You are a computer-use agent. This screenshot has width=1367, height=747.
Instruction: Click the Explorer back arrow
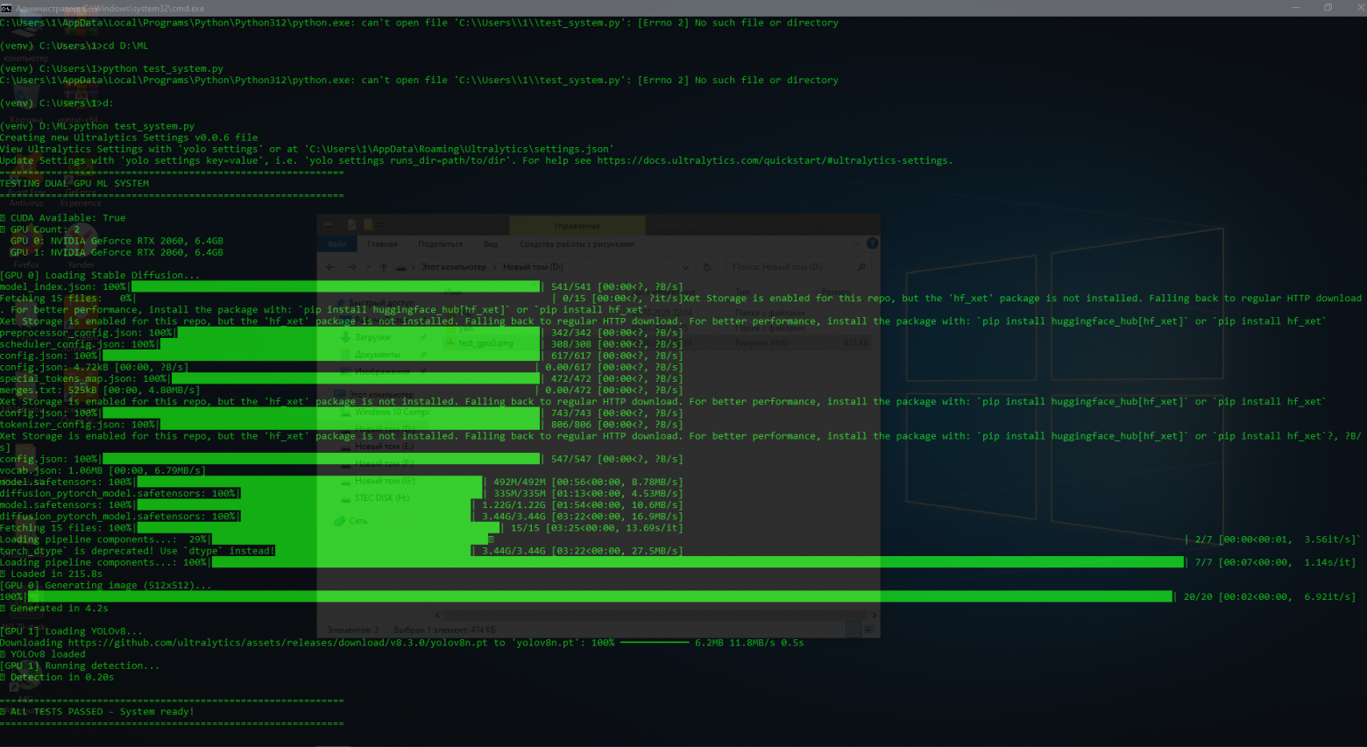tap(331, 267)
